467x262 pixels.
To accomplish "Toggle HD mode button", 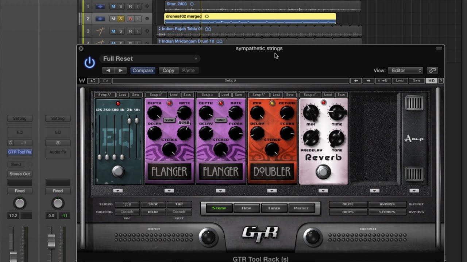I will [x=432, y=81].
